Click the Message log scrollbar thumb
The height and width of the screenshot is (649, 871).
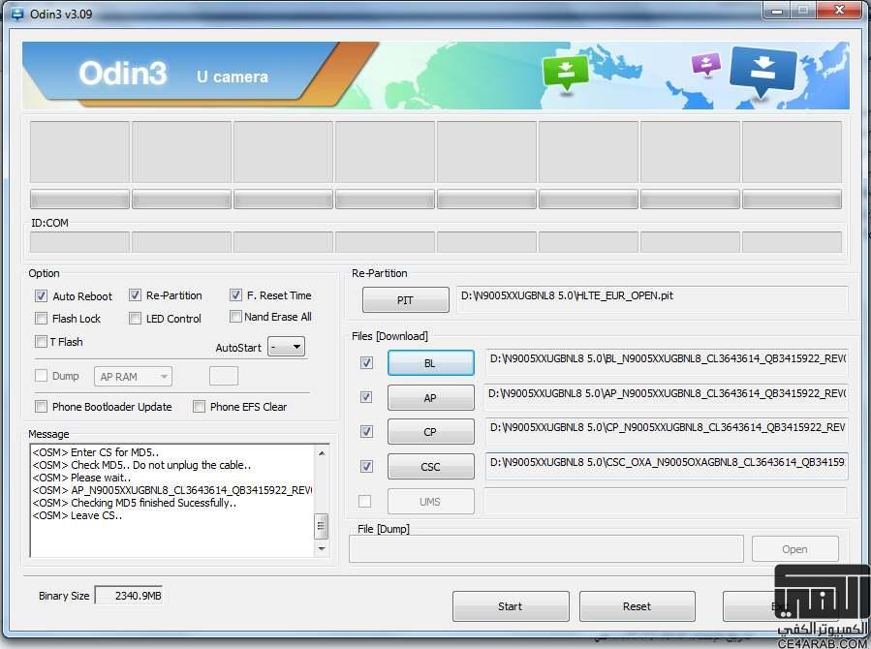coord(321,526)
